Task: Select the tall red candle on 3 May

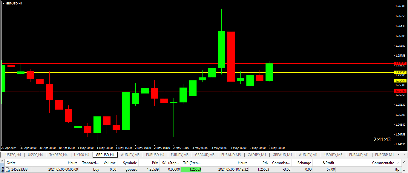Action: [231, 56]
